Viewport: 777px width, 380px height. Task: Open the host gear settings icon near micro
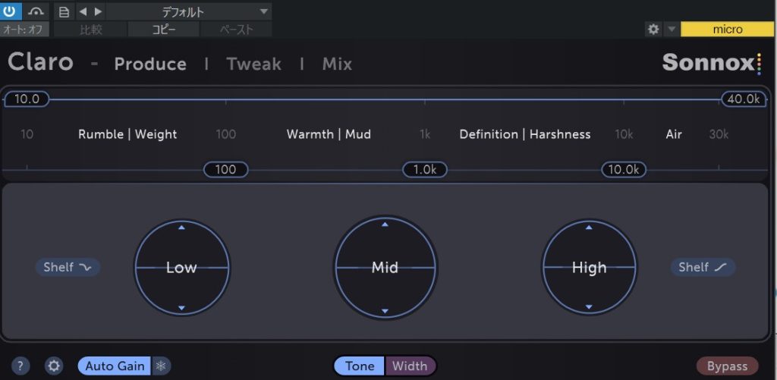653,30
